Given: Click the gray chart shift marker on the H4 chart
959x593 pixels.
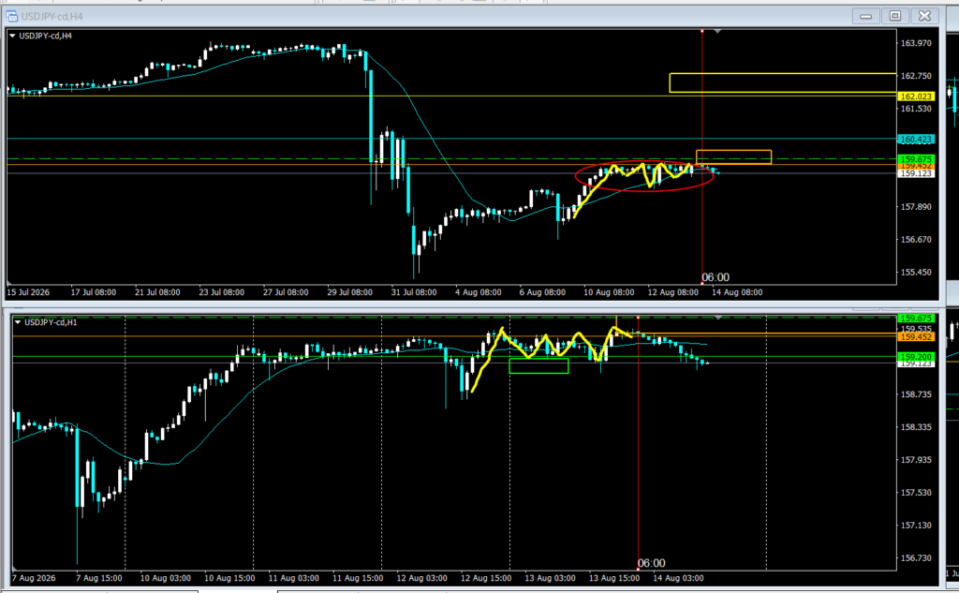Looking at the screenshot, I should point(717,31).
